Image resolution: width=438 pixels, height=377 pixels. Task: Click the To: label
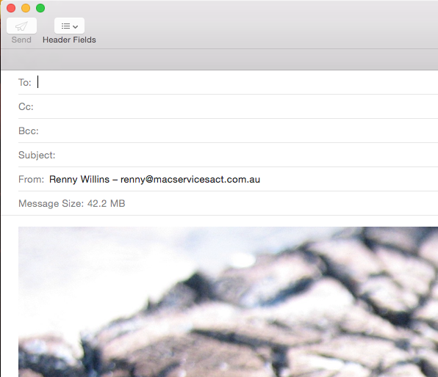pos(25,83)
